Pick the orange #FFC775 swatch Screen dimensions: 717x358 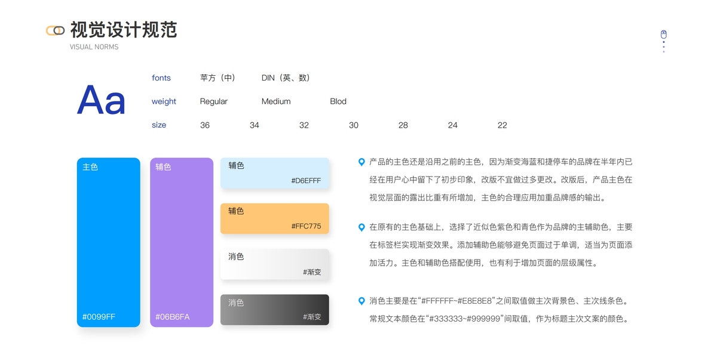click(274, 218)
